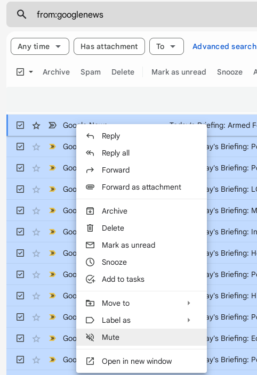Image resolution: width=257 pixels, height=375 pixels.
Task: Open the Any time filter dropdown
Action: tap(40, 46)
